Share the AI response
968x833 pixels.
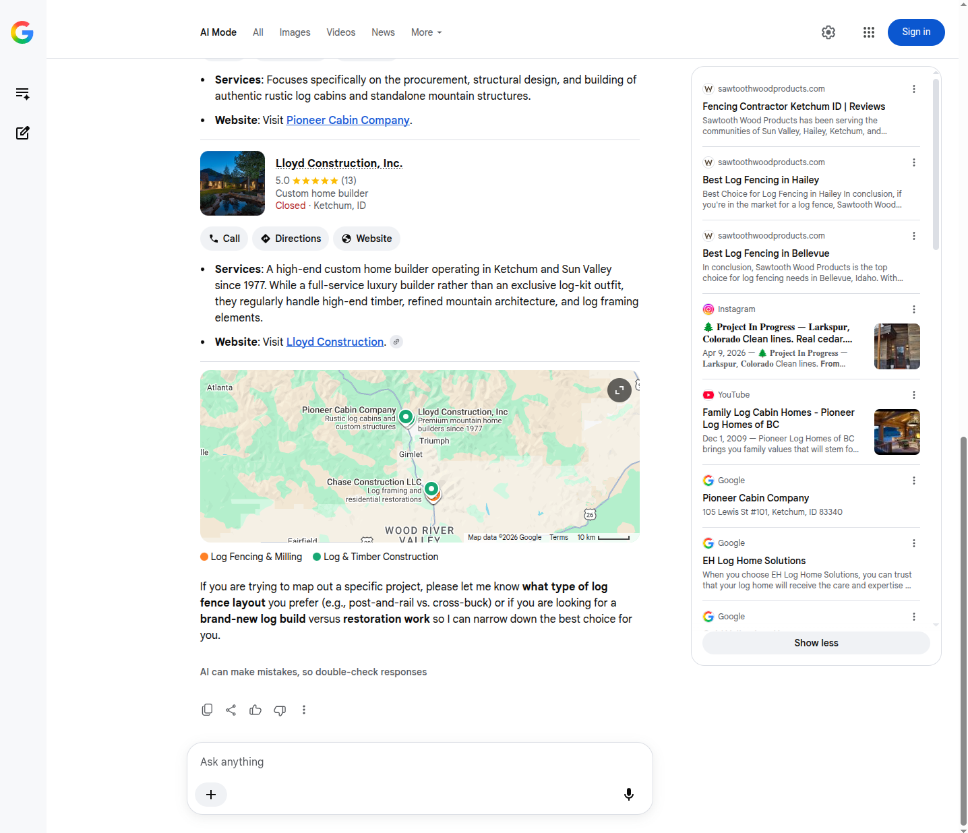[x=231, y=710]
